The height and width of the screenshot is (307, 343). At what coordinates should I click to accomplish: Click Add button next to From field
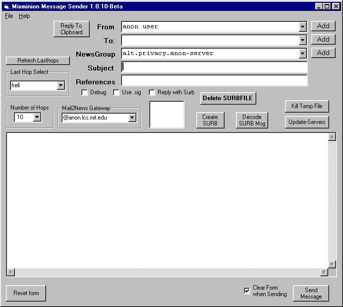[x=323, y=26]
